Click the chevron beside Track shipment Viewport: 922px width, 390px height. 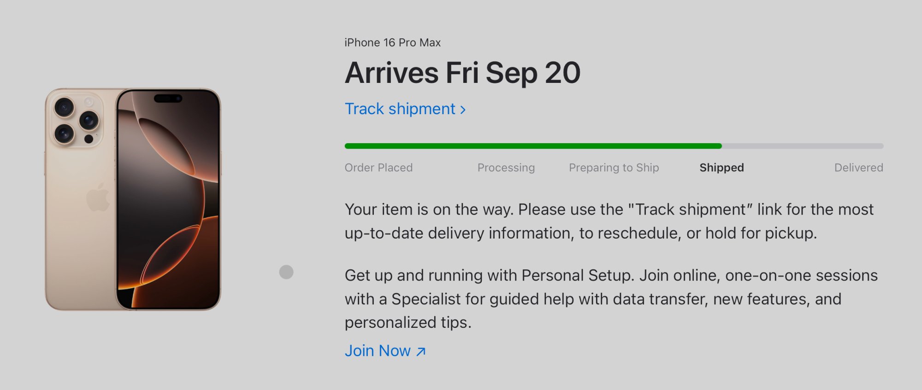coord(463,110)
